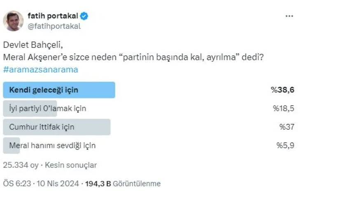Open the 10 Nis 2024 date link
Viewport: 338px width, 203px height.
[58, 184]
